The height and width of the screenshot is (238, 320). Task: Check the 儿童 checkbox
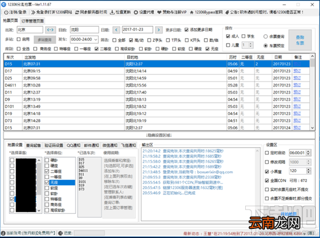(x=228, y=45)
